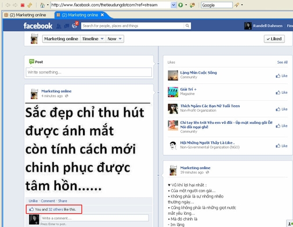The height and width of the screenshot is (227, 293).
Task: Click the URL address field
Action: click(x=111, y=5)
